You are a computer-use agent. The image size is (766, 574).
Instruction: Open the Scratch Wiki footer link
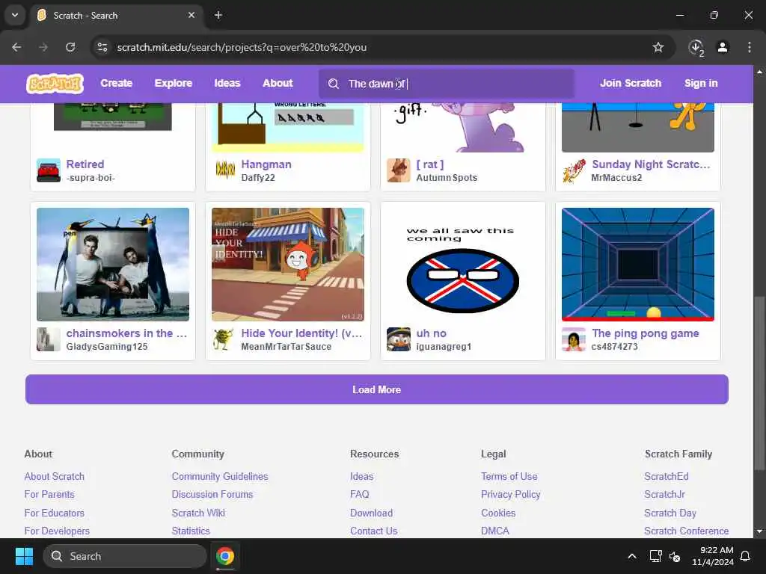198,513
